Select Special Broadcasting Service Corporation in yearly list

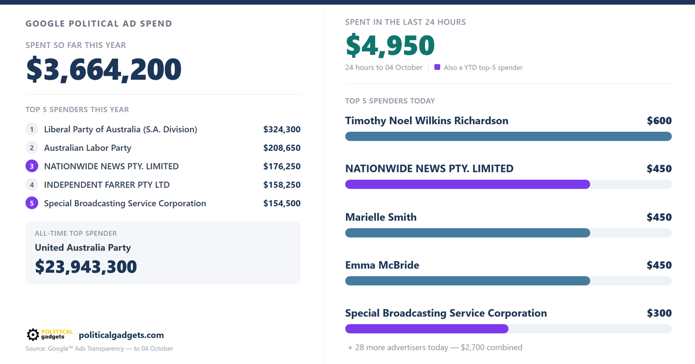(125, 203)
